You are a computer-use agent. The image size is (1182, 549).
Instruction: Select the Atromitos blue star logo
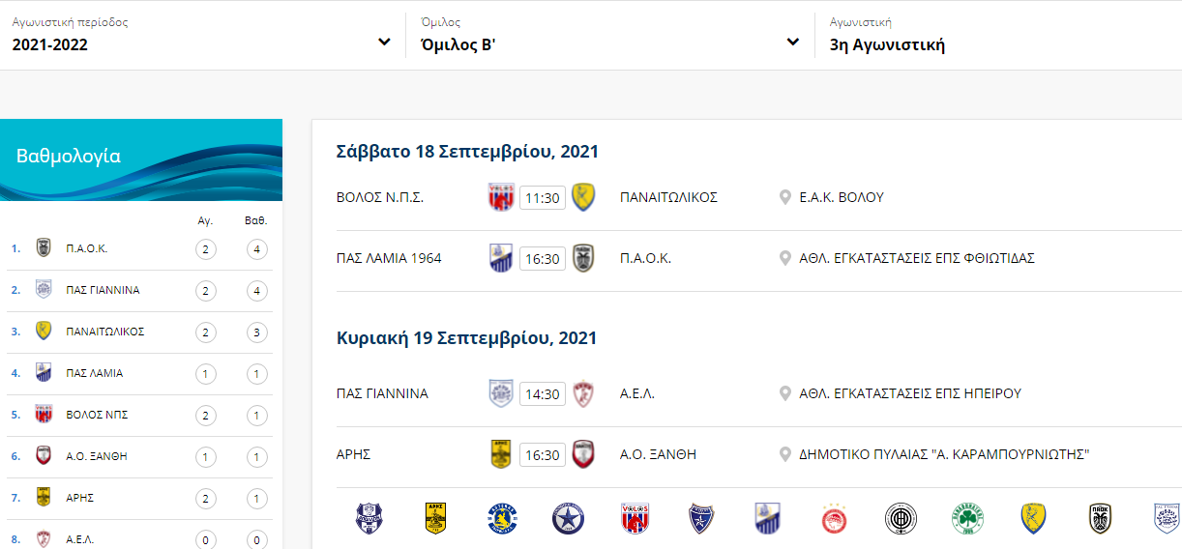(x=568, y=519)
